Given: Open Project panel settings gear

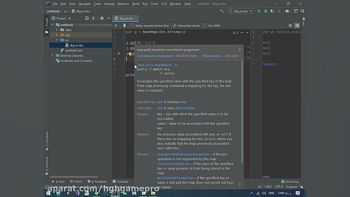Looking at the screenshot, I should click(102, 18).
